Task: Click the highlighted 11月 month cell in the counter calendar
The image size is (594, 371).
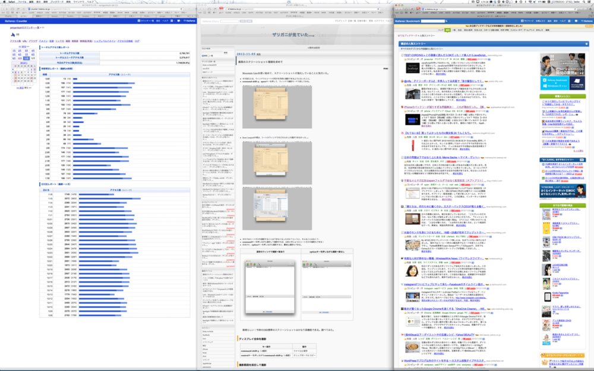Action: 27,58
